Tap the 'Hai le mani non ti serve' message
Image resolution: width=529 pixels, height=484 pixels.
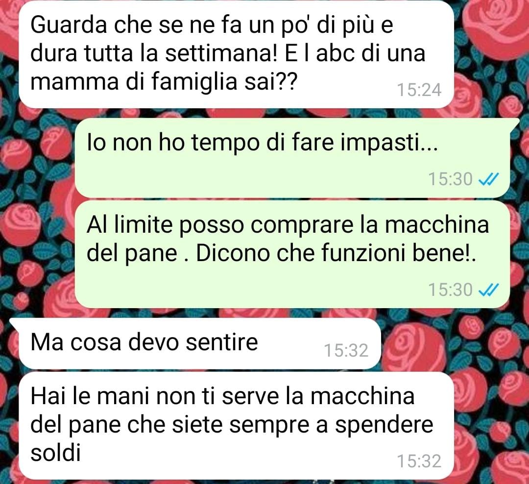tap(236, 426)
